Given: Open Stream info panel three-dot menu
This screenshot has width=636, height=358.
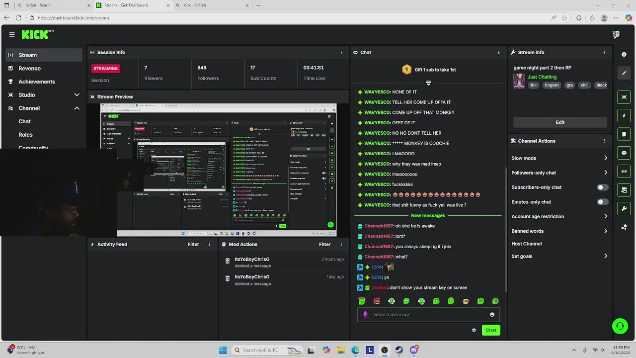Looking at the screenshot, I should (x=604, y=52).
